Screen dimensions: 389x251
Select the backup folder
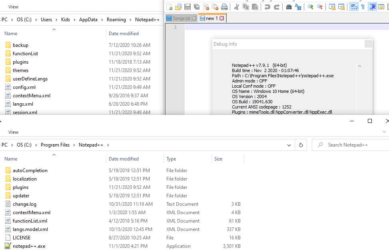point(21,45)
